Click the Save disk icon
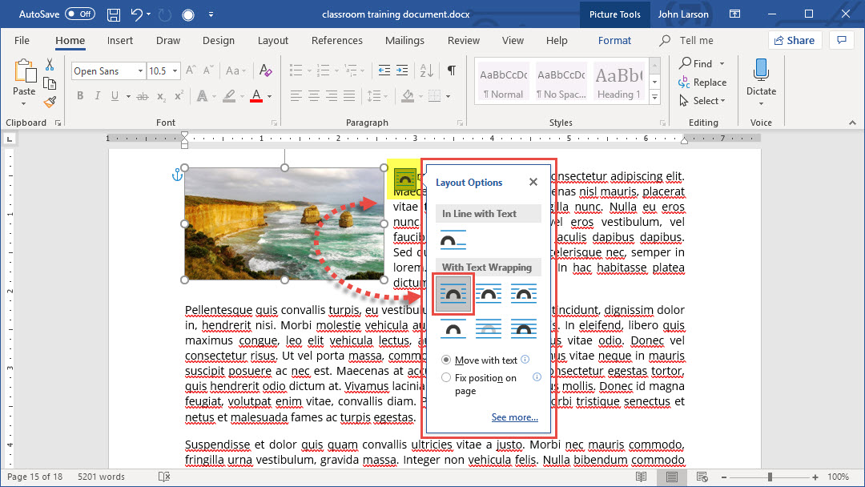Image resolution: width=865 pixels, height=487 pixels. (114, 14)
